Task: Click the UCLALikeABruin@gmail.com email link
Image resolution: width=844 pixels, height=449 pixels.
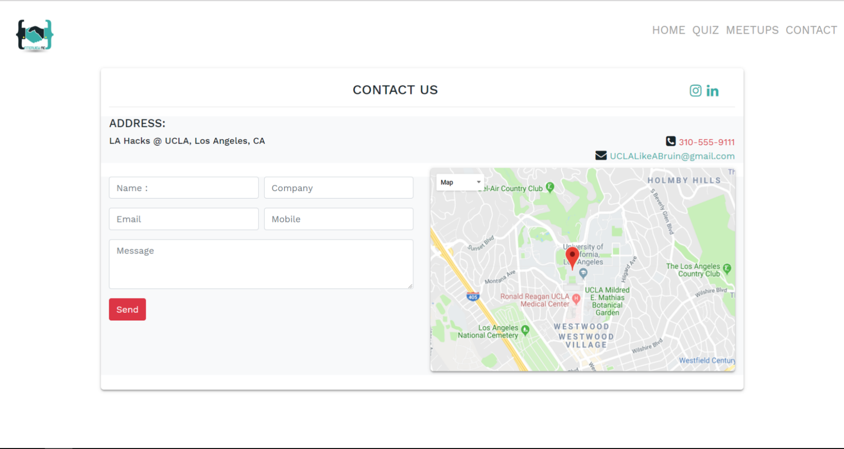Action: click(672, 156)
